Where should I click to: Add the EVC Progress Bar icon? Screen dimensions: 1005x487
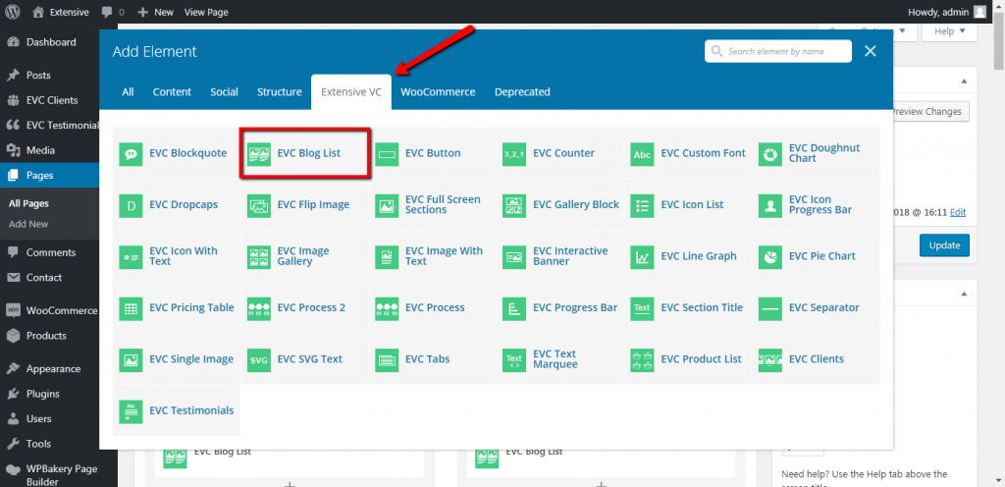coord(514,308)
